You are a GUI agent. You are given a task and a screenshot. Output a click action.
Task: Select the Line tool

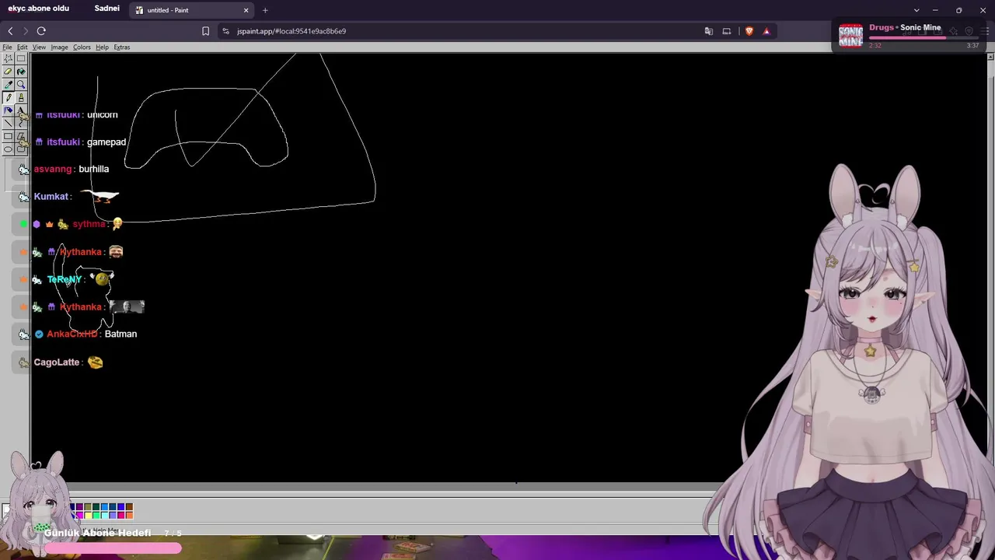pyautogui.click(x=8, y=123)
